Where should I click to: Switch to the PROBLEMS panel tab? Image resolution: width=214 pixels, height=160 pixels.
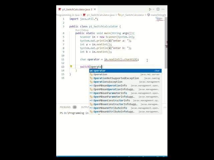(65, 107)
